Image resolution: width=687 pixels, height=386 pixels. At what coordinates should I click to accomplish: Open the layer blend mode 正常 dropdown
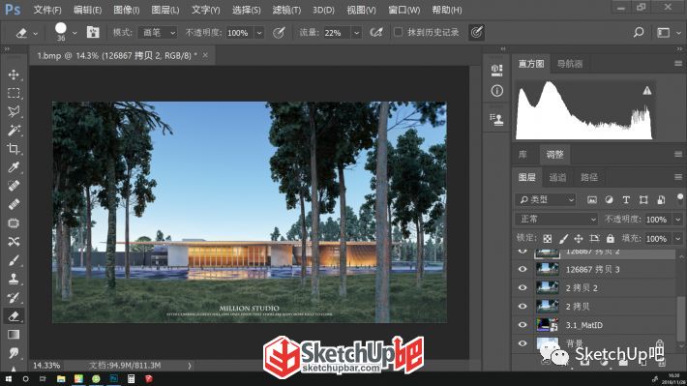click(556, 219)
